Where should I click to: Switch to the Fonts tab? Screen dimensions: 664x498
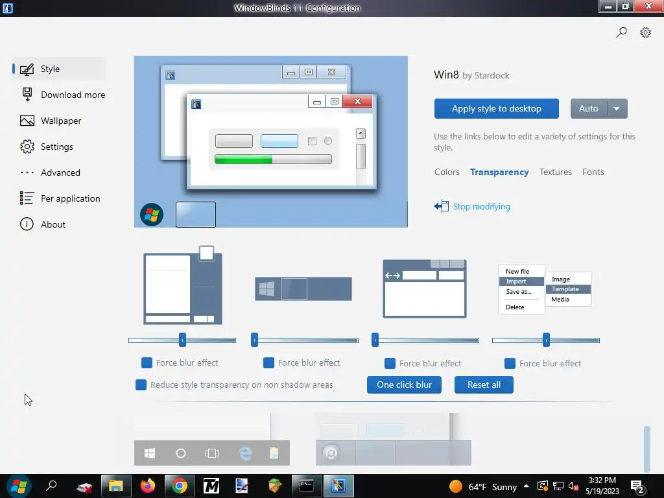[x=593, y=172]
